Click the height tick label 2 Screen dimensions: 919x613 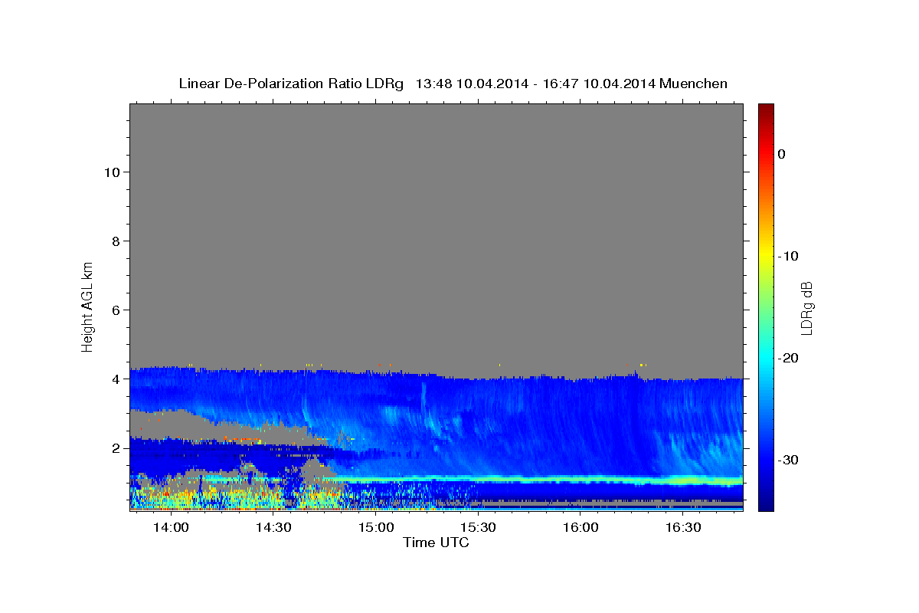[114, 447]
